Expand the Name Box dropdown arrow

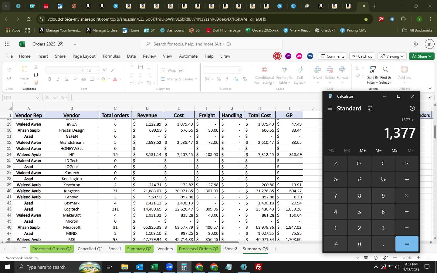(x=37, y=97)
